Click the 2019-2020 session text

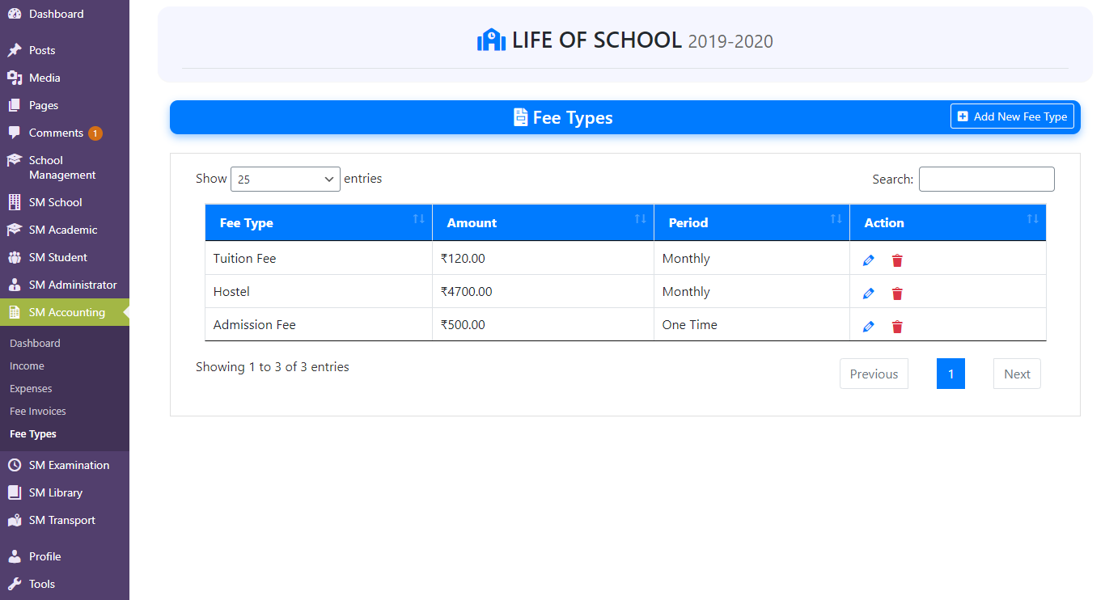pyautogui.click(x=730, y=41)
